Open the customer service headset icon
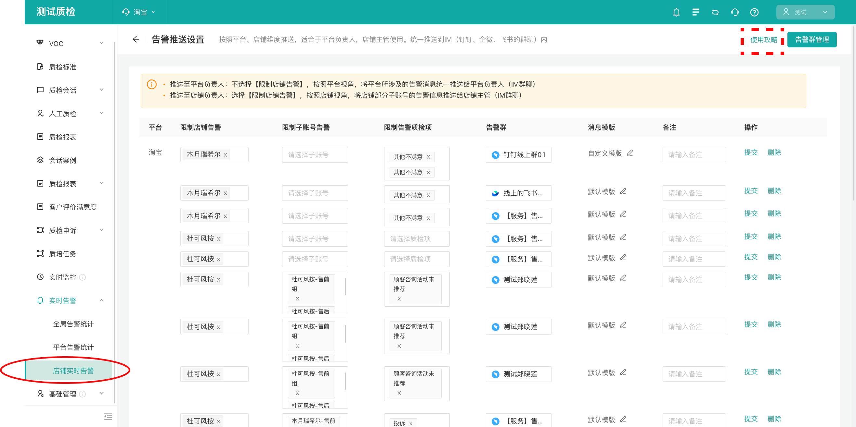The image size is (856, 427). [x=735, y=12]
